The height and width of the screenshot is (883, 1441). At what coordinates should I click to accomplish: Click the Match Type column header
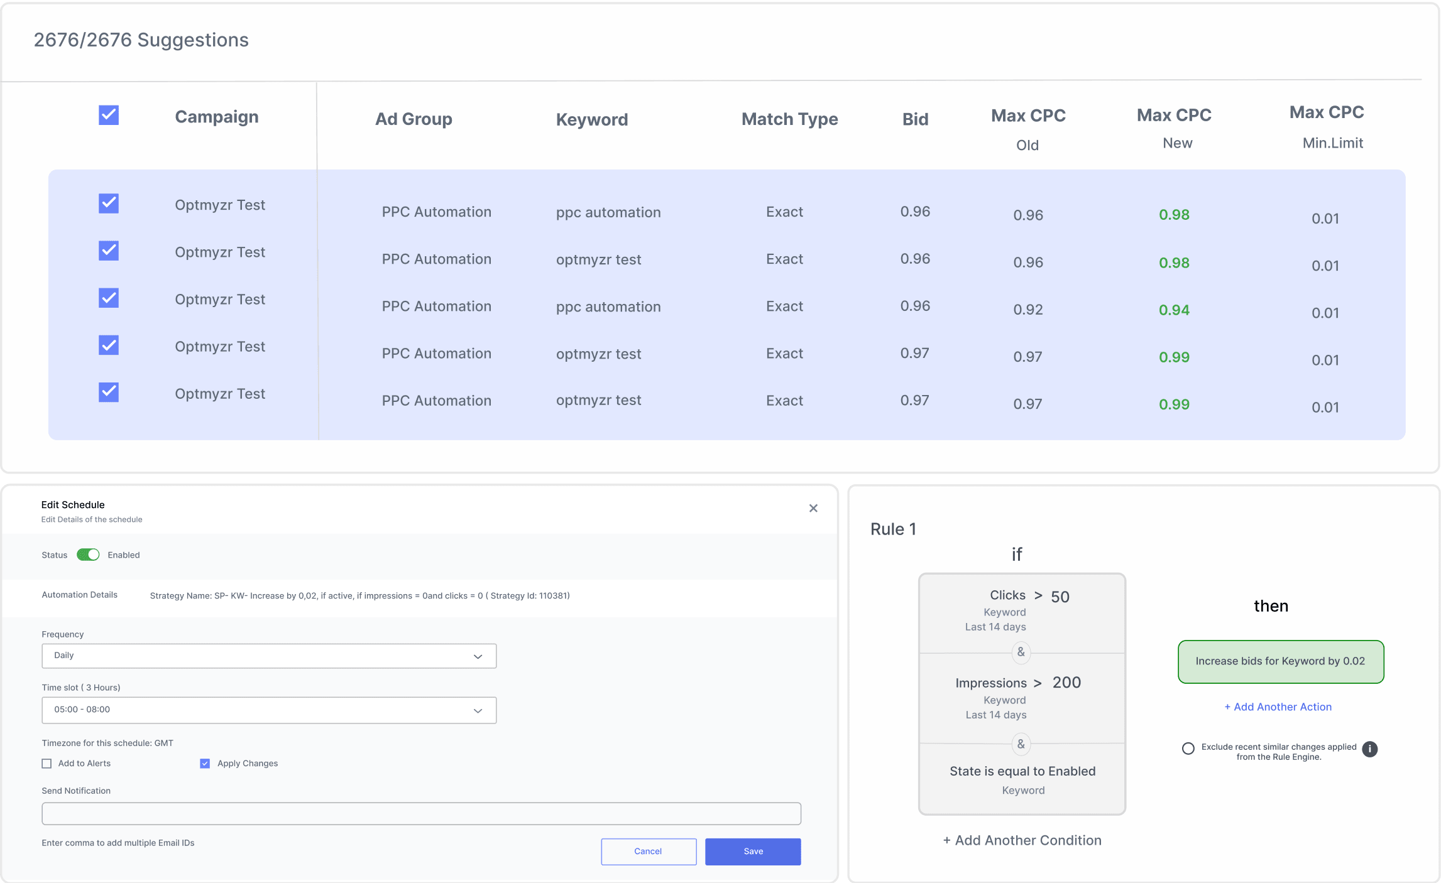[789, 119]
